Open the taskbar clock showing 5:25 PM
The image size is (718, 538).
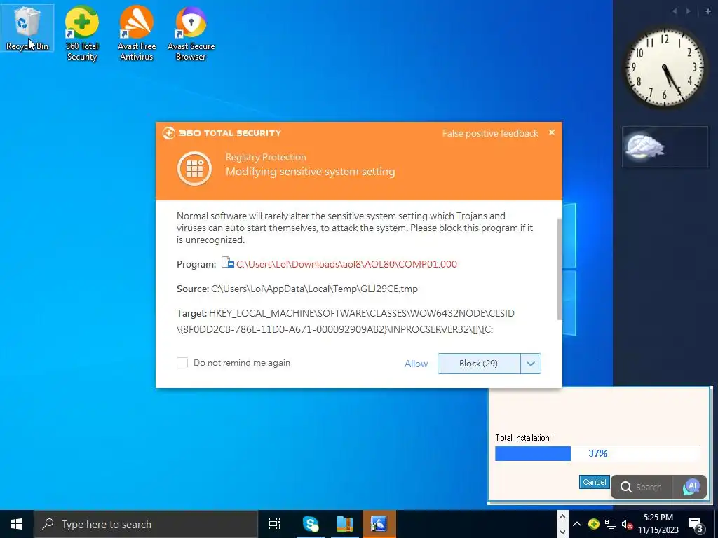coord(658,524)
